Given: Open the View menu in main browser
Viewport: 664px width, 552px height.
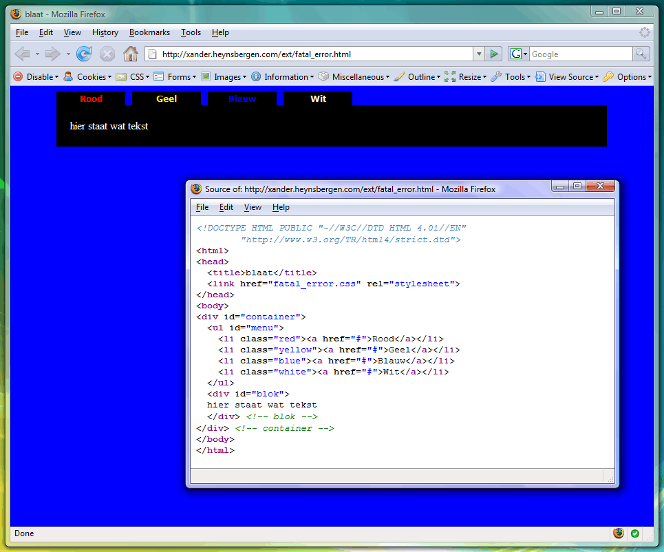Looking at the screenshot, I should tap(72, 32).
